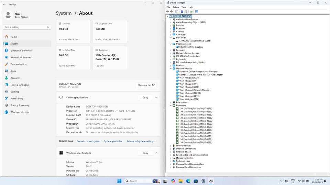Open Domain or workgroup link
Image resolution: width=330 pixels, height=185 pixels.
point(88,141)
